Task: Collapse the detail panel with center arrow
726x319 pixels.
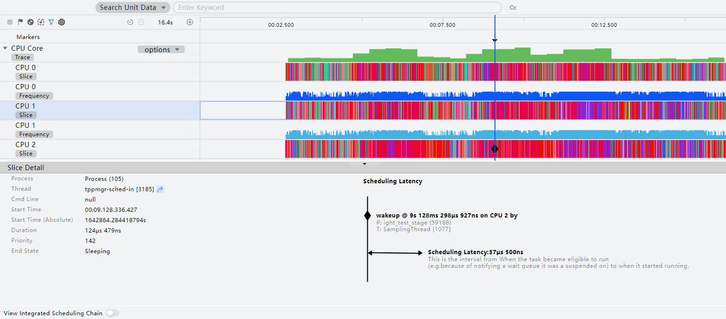Action: coord(364,163)
